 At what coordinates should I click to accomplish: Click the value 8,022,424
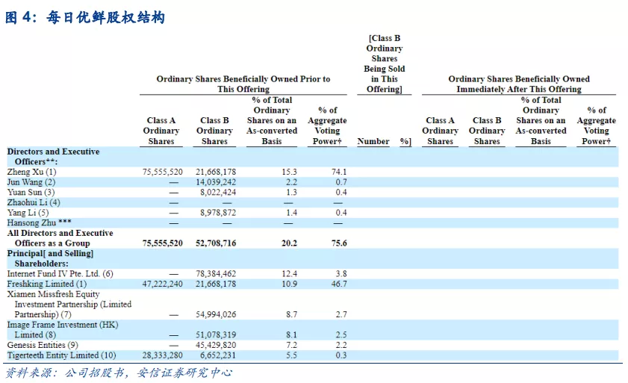tap(218, 193)
